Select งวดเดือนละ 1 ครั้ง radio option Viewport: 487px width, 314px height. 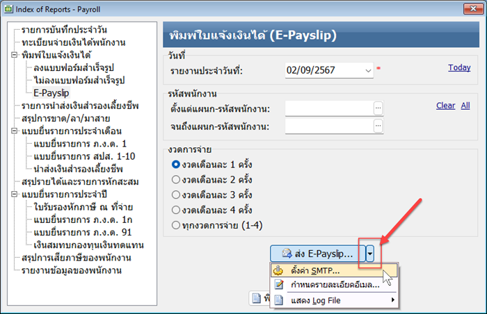176,164
